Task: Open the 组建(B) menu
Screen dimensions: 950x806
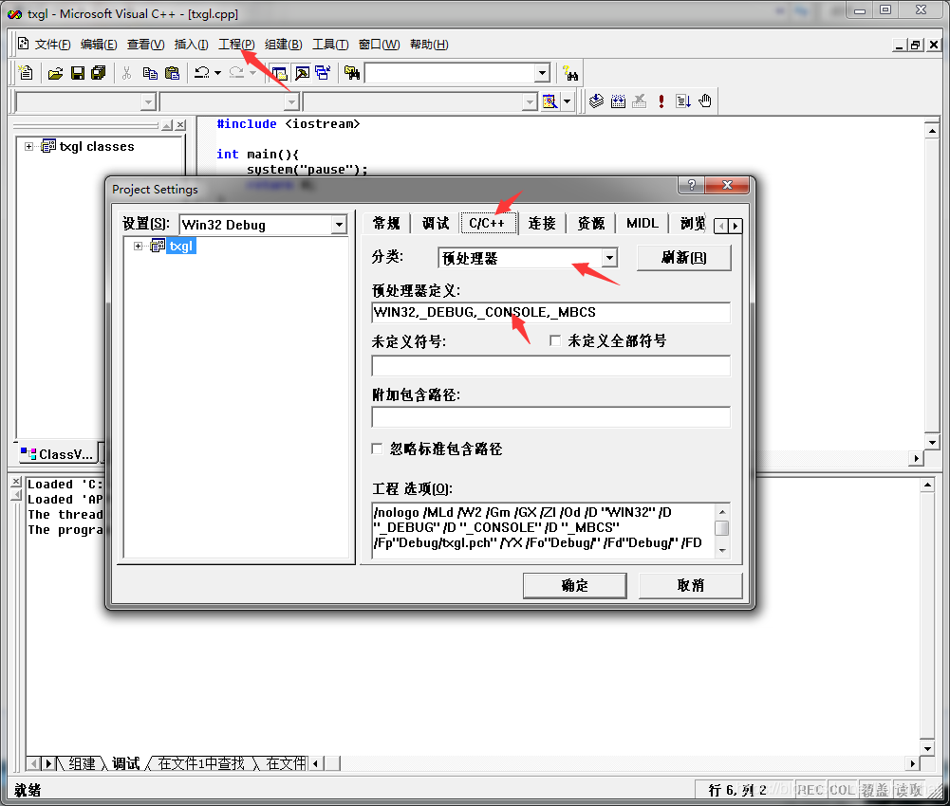Action: pos(284,45)
